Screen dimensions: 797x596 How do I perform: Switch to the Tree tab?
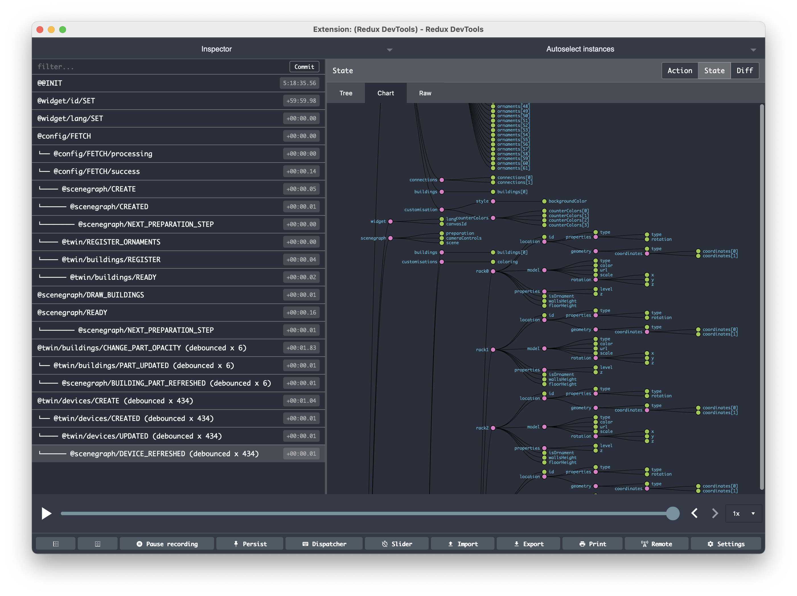346,93
